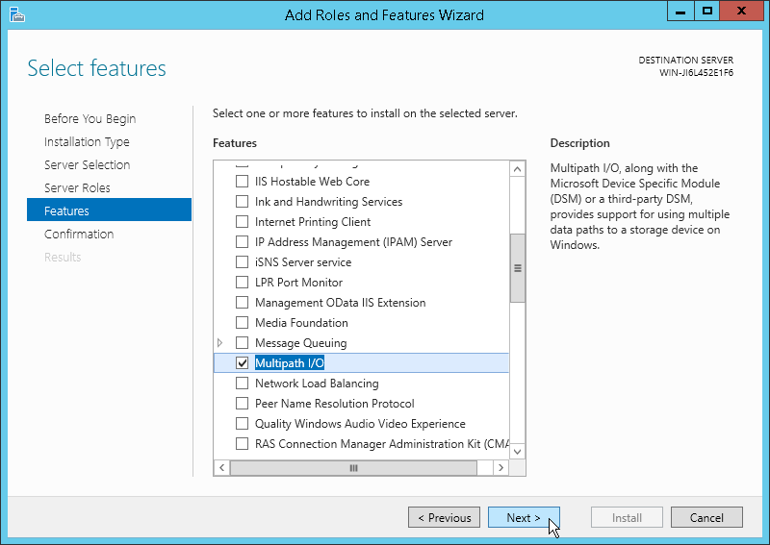The image size is (770, 545).
Task: Check the IIS Hostable Web Core checkbox
Action: pyautogui.click(x=243, y=182)
